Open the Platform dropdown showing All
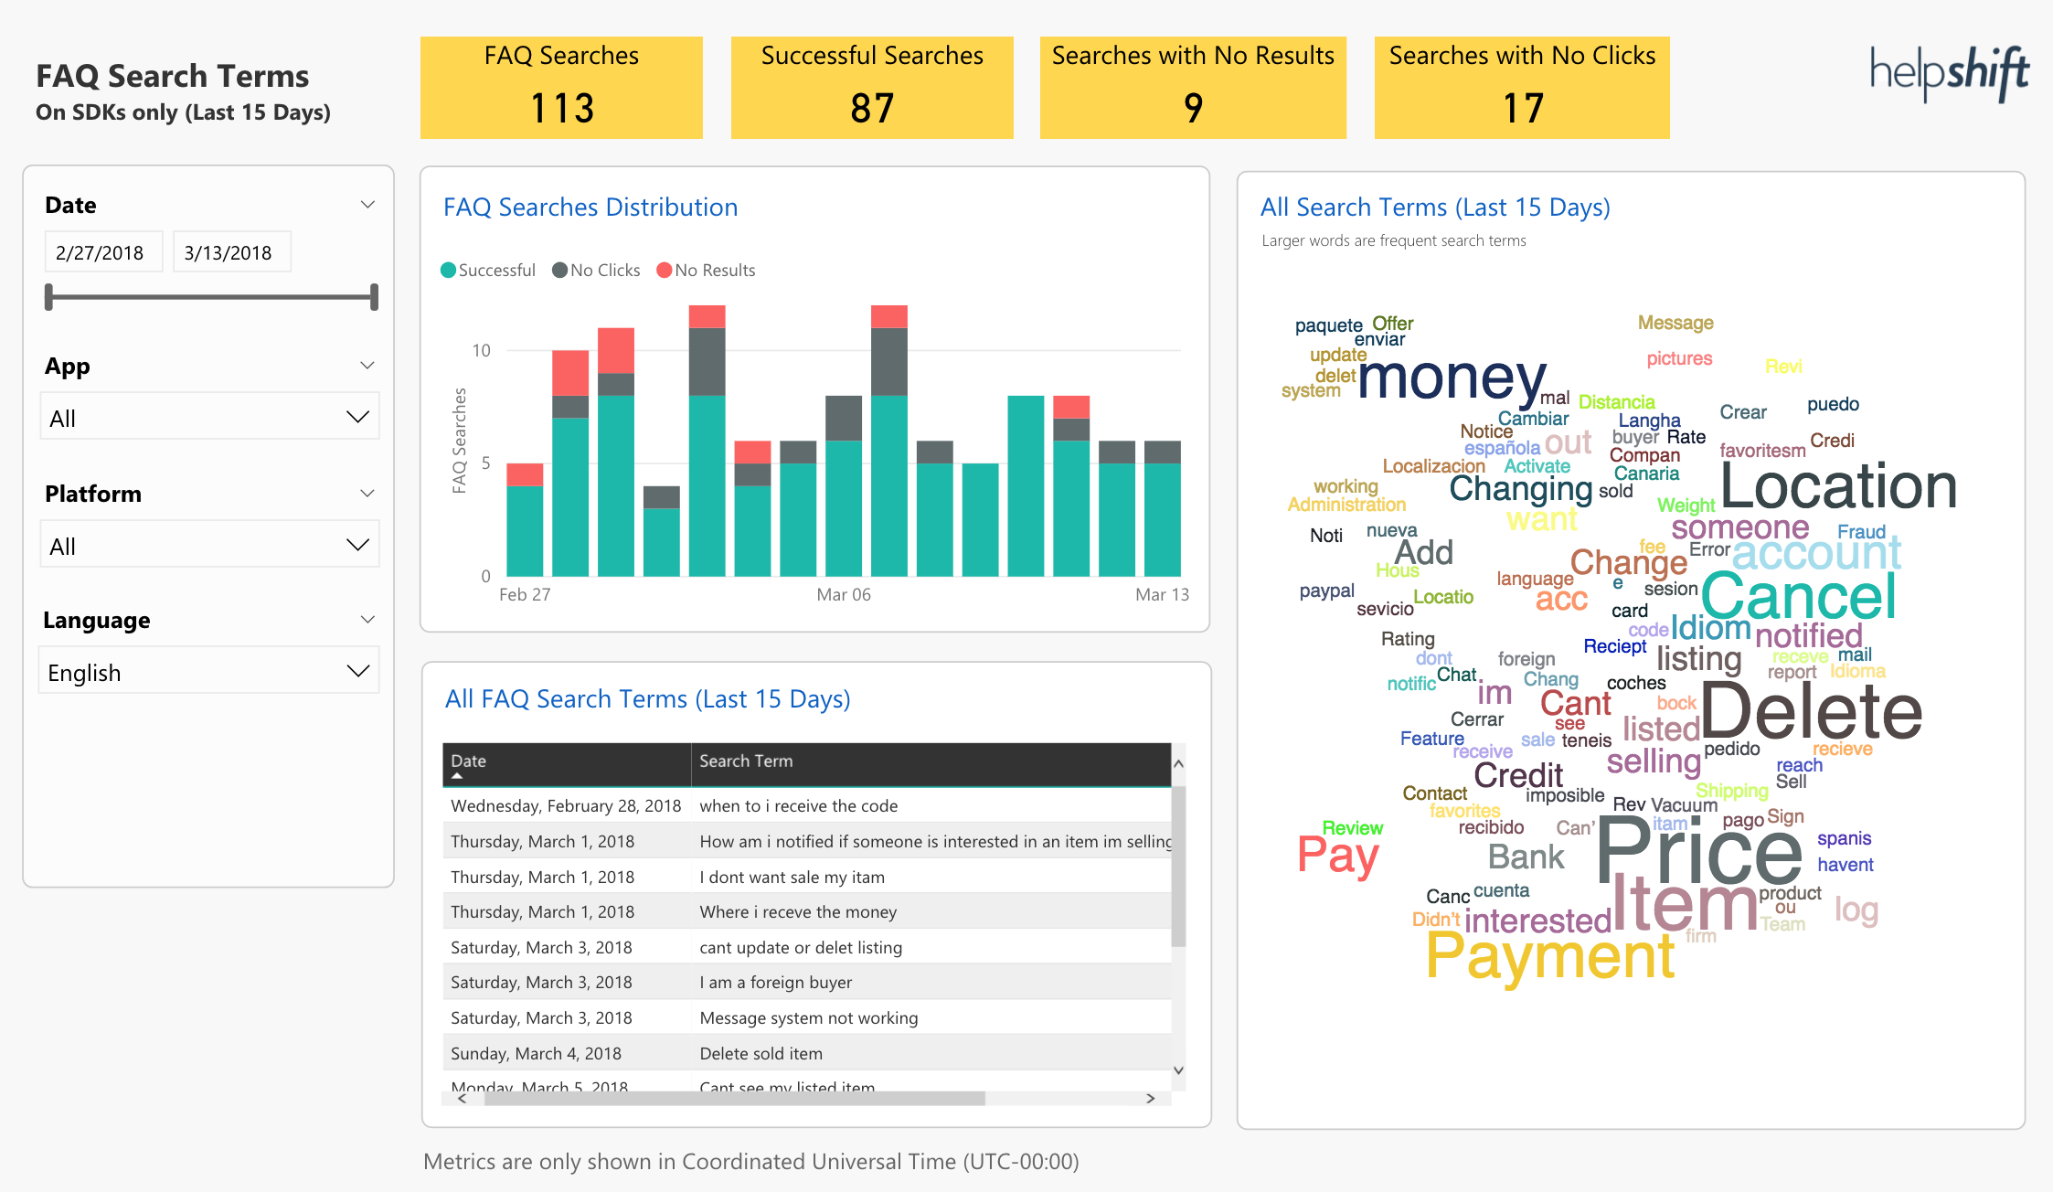2053x1192 pixels. tap(208, 543)
